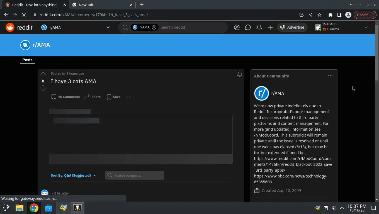This screenshot has width=379, height=214.
Task: Click install app icon in address bar
Action: point(301,15)
